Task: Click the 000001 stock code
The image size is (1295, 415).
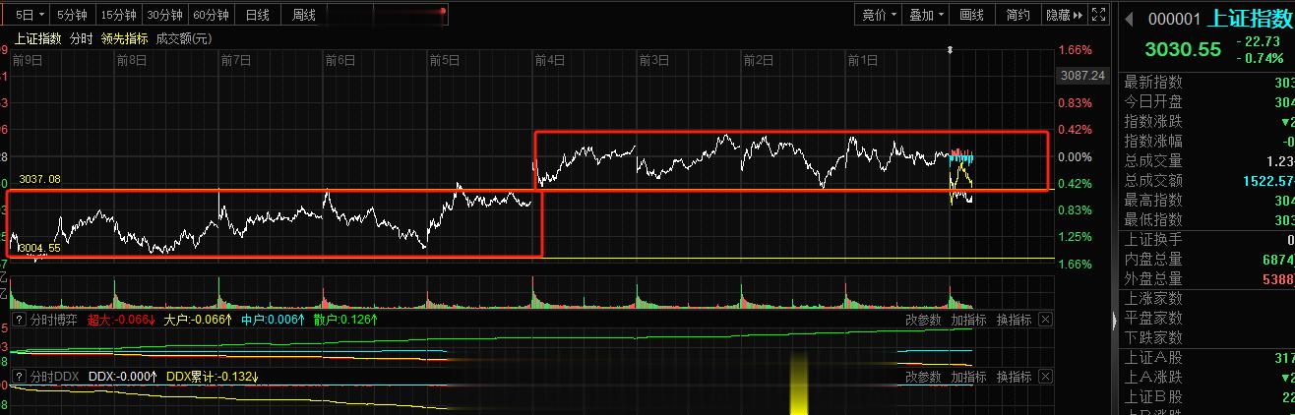Action: 1175,19
